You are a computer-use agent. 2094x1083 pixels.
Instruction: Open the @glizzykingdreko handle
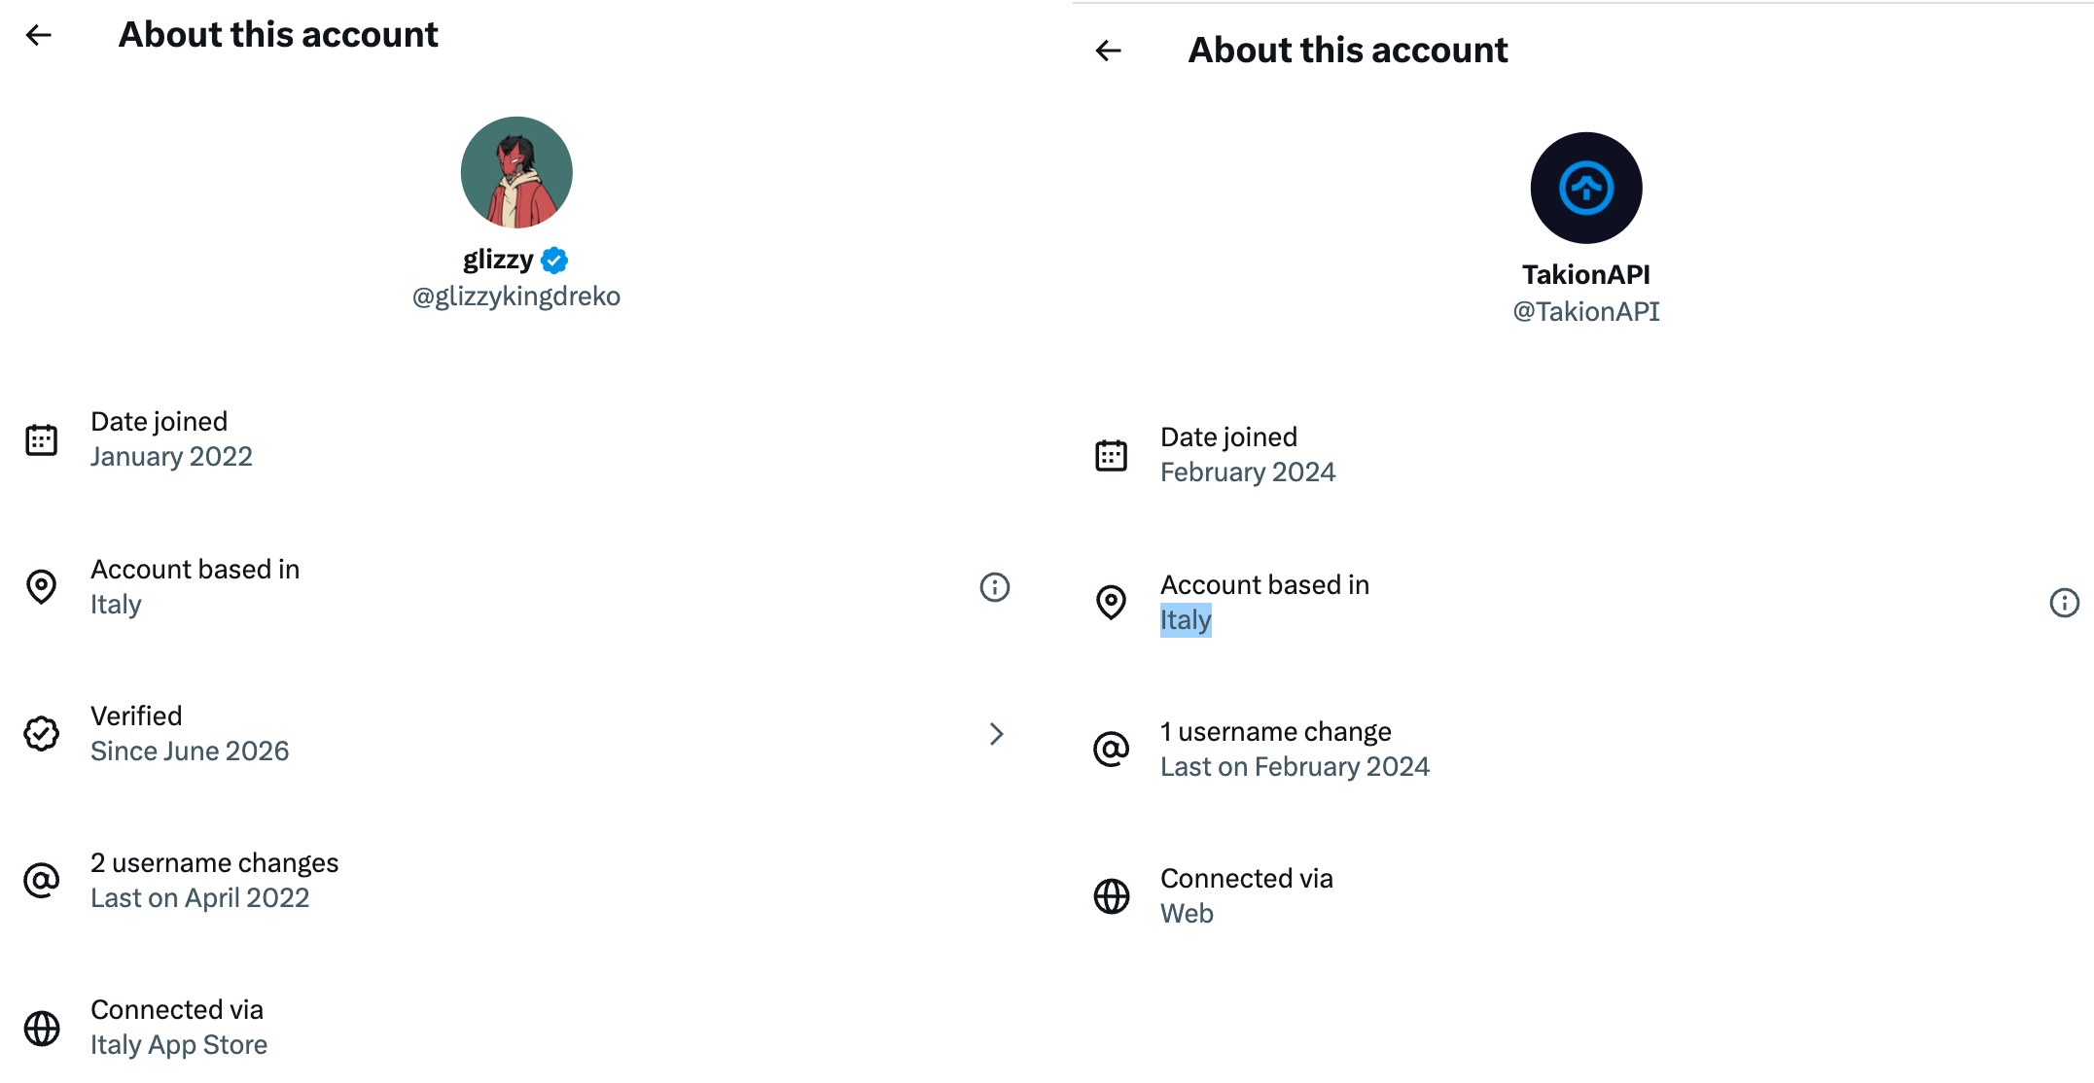coord(516,297)
